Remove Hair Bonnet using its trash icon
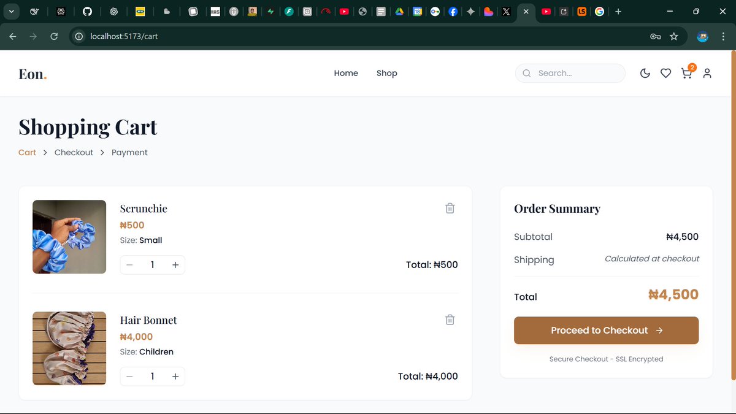This screenshot has width=736, height=414. tap(450, 320)
